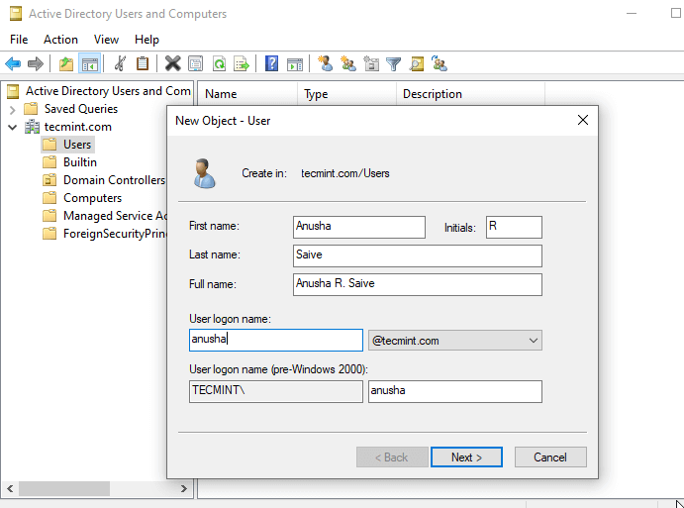Click the First name input field
Screen dimensions: 684x508
pyautogui.click(x=359, y=227)
